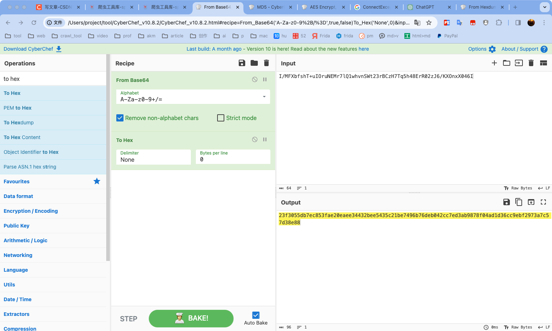This screenshot has width=552, height=331.
Task: Replace the input with the output
Action: [x=531, y=202]
